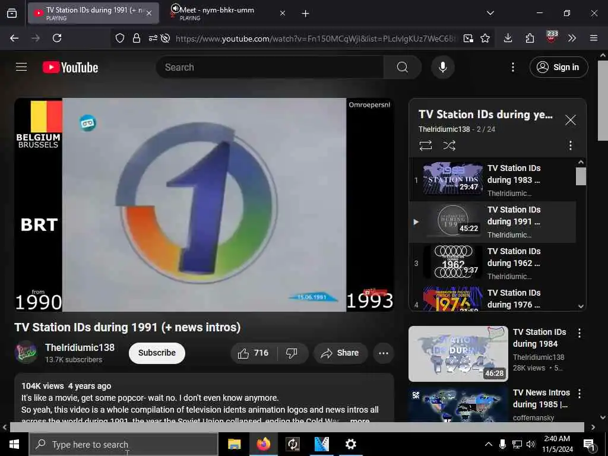Open the notification center icon
Screen dimensions: 608x456
coord(589,445)
